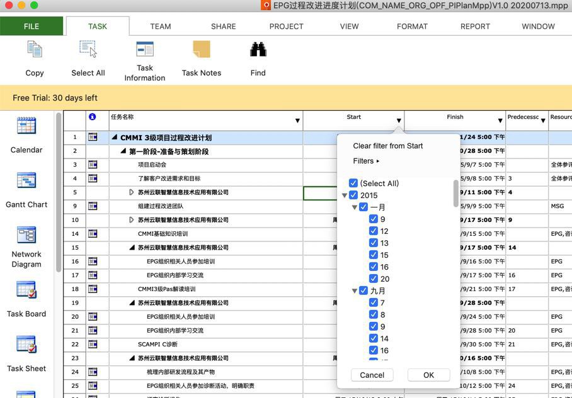Screen dimensions: 572x398
Task: Uncheck day 14 under 九月
Action: pos(373,338)
